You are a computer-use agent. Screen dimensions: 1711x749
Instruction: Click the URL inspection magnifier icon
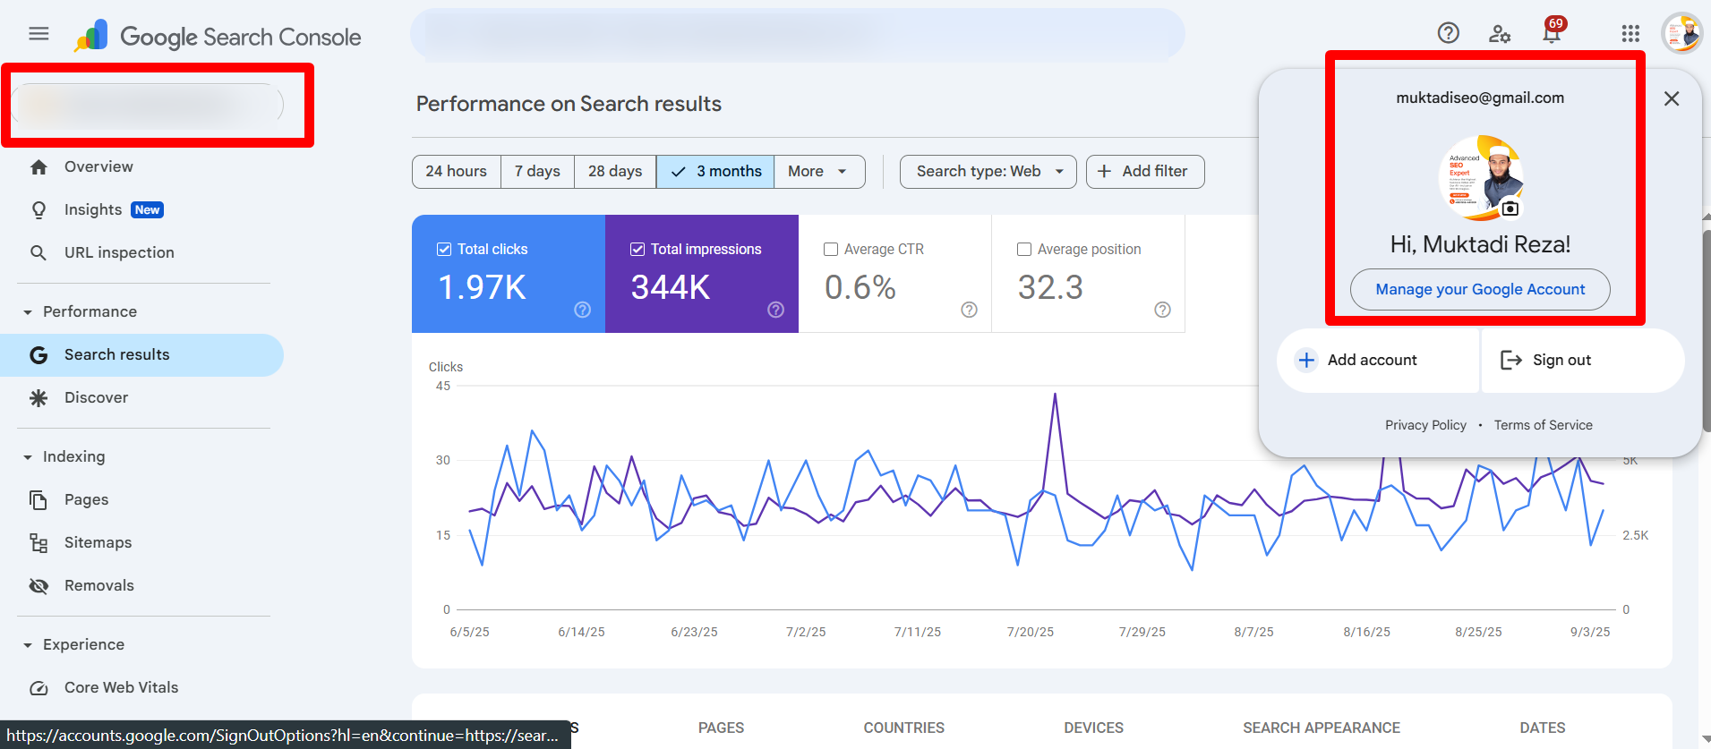point(38,253)
